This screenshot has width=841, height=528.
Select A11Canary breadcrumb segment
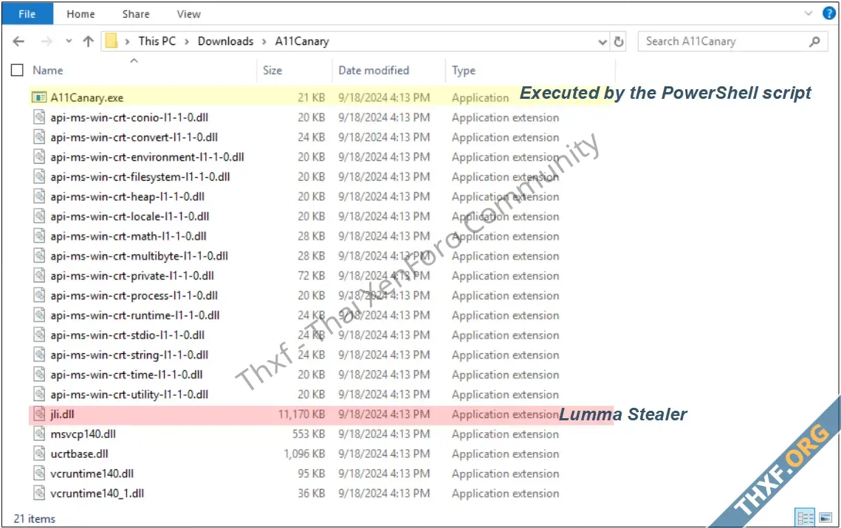(302, 41)
